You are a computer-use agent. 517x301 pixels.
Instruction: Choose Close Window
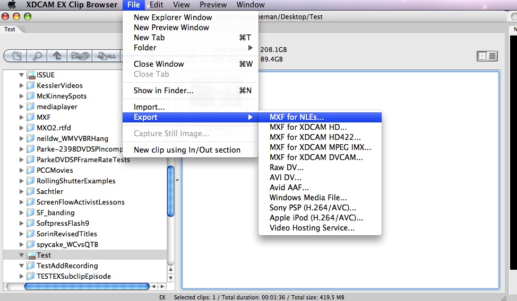[190, 64]
